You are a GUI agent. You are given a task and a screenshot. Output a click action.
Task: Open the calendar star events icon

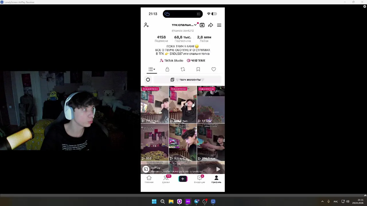click(x=202, y=25)
